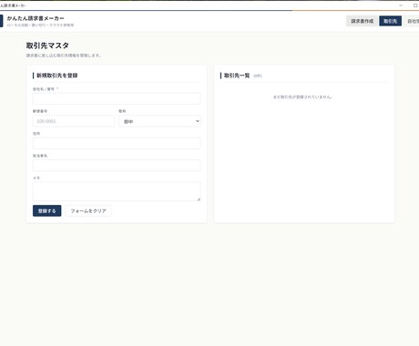Screen dimensions: 419x346
Task: Click the empty-list message in 取引先一覧
Action: [302, 97]
